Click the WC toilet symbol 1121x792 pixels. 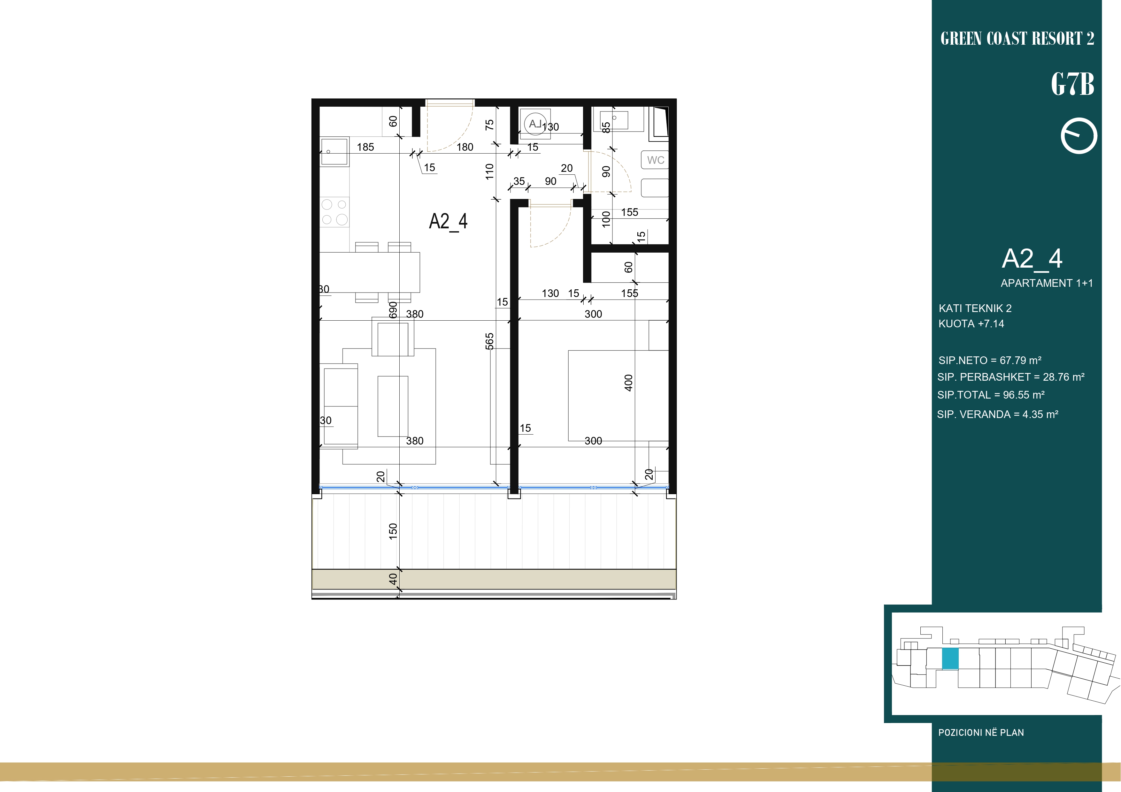coord(655,160)
